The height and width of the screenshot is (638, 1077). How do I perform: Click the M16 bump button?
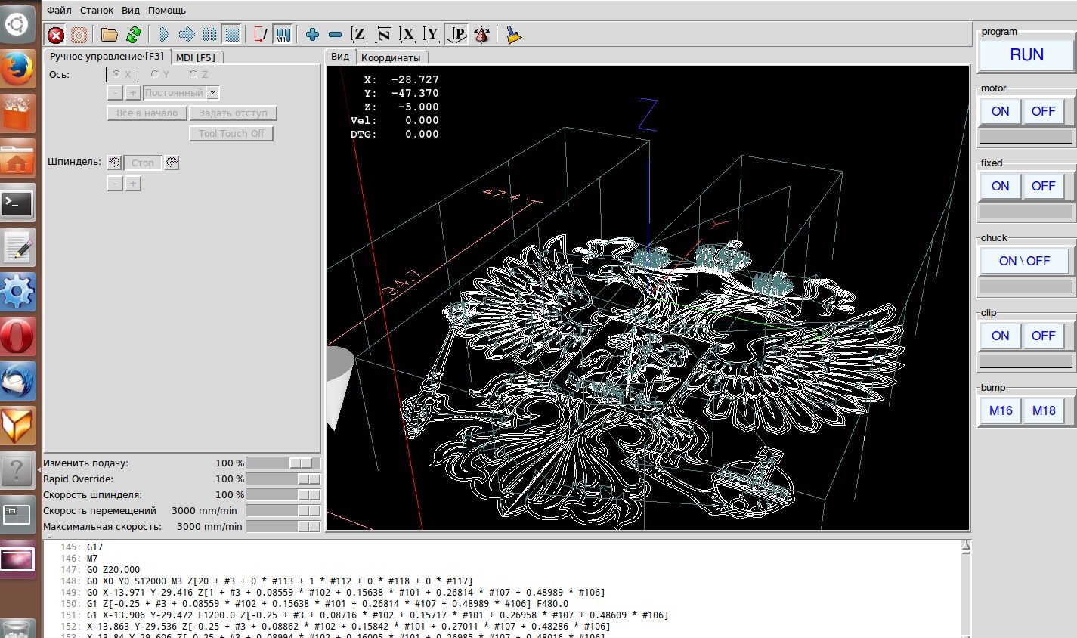(x=1001, y=410)
